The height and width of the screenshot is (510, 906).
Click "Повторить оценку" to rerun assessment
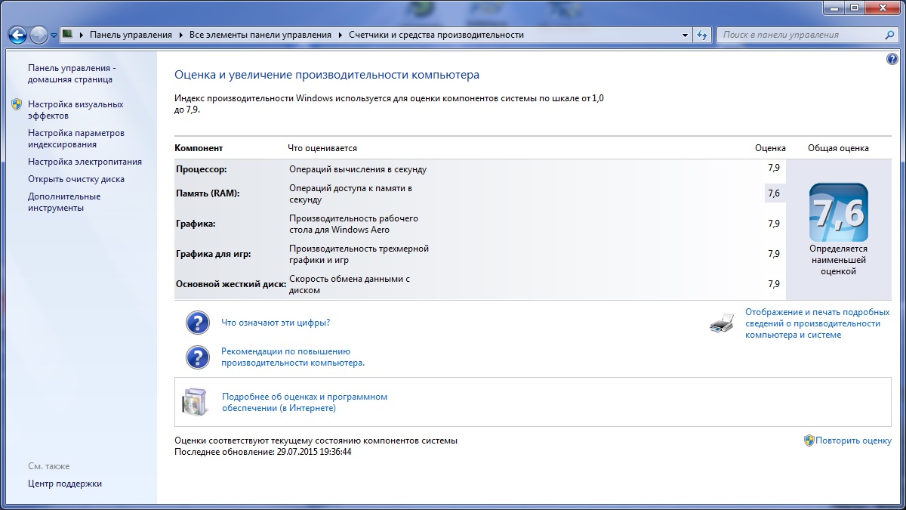point(852,440)
